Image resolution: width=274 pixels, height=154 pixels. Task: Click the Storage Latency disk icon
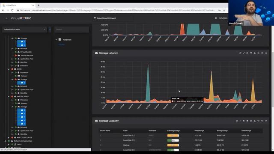coord(96,53)
